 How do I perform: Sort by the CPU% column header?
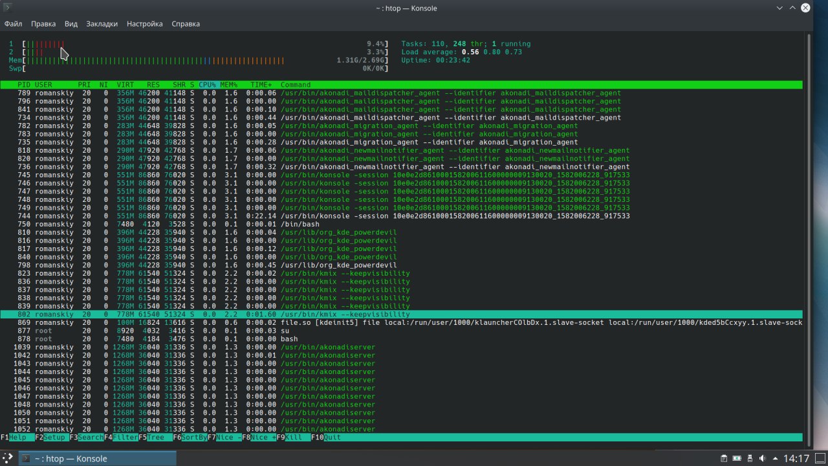coord(207,85)
